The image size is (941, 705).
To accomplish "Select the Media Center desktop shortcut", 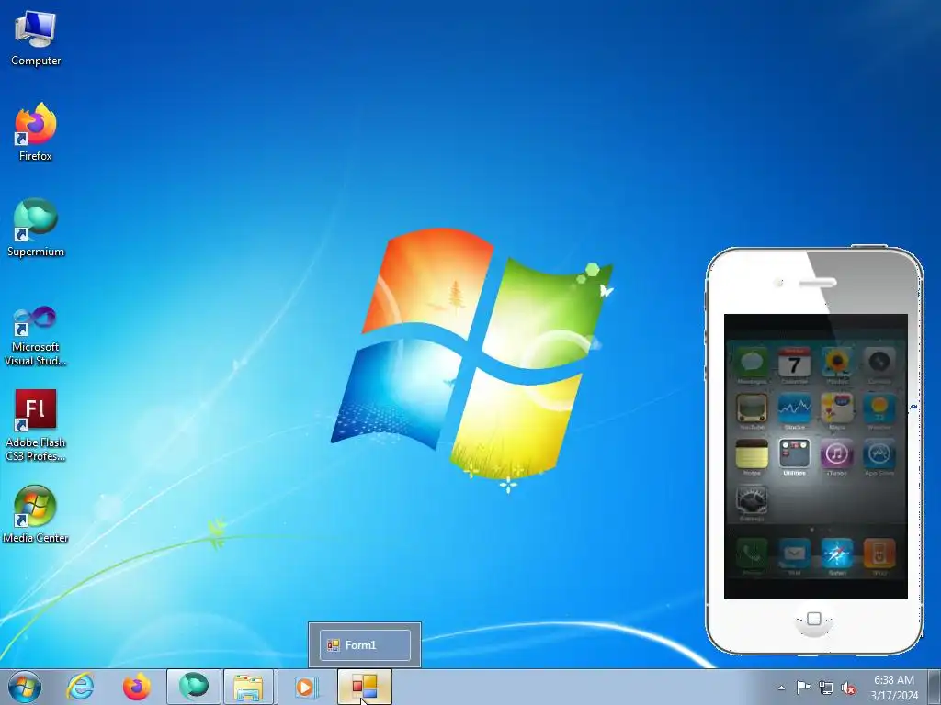I will 36,514.
